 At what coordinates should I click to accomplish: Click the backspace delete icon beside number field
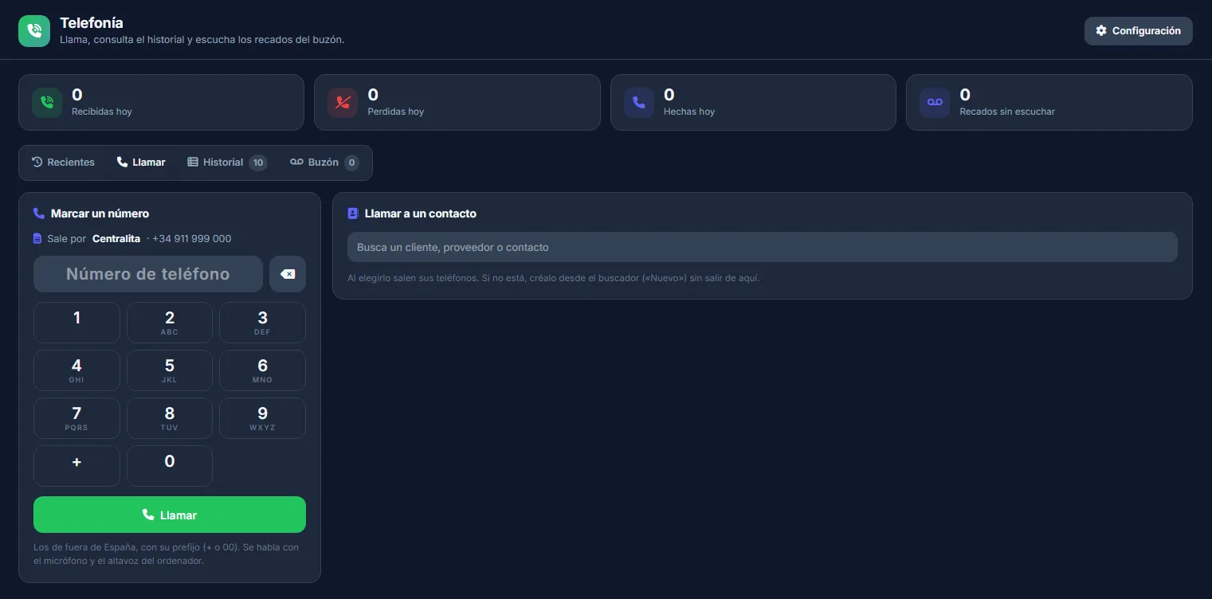(288, 274)
